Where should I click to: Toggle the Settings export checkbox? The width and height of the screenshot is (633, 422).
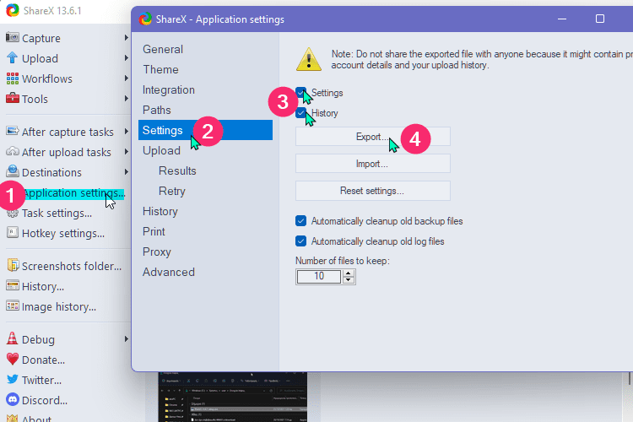(x=300, y=93)
